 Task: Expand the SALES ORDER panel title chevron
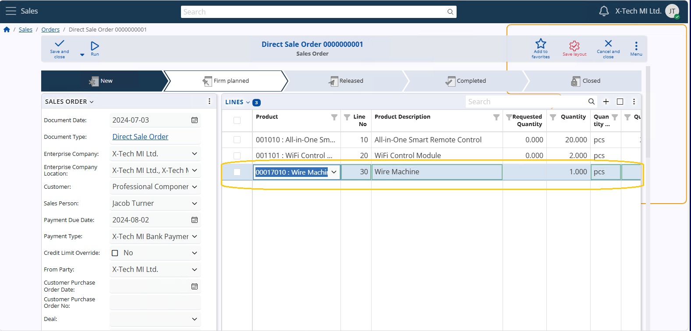[92, 102]
